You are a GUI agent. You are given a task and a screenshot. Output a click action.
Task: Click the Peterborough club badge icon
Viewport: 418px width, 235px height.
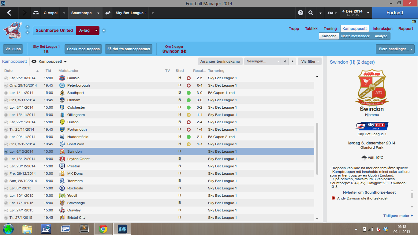tap(62, 85)
